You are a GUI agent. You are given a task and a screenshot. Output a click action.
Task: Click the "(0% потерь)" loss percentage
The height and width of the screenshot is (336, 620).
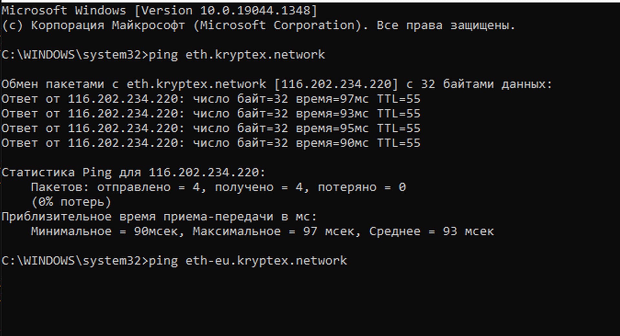tap(71, 202)
